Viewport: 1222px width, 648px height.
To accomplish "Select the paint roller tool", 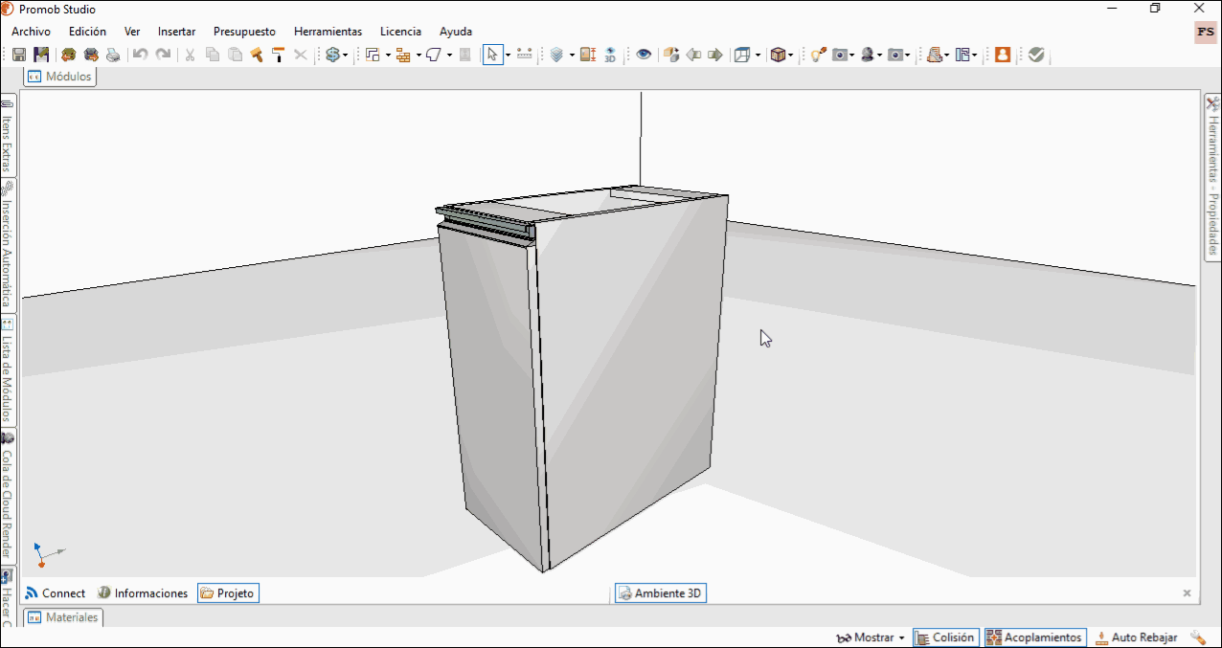I will [279, 55].
